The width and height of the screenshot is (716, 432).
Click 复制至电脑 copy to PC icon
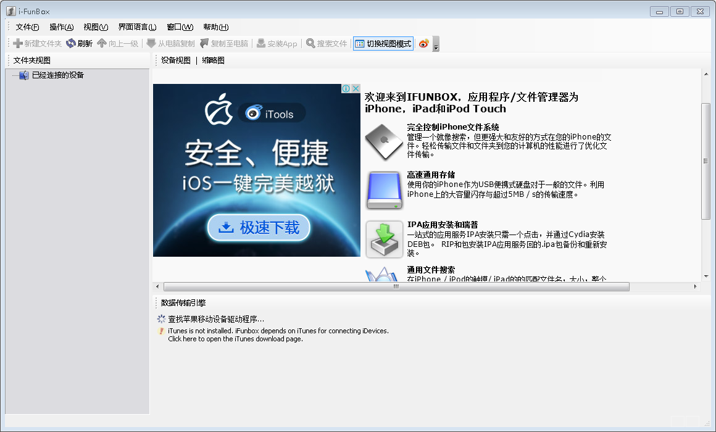tap(204, 43)
